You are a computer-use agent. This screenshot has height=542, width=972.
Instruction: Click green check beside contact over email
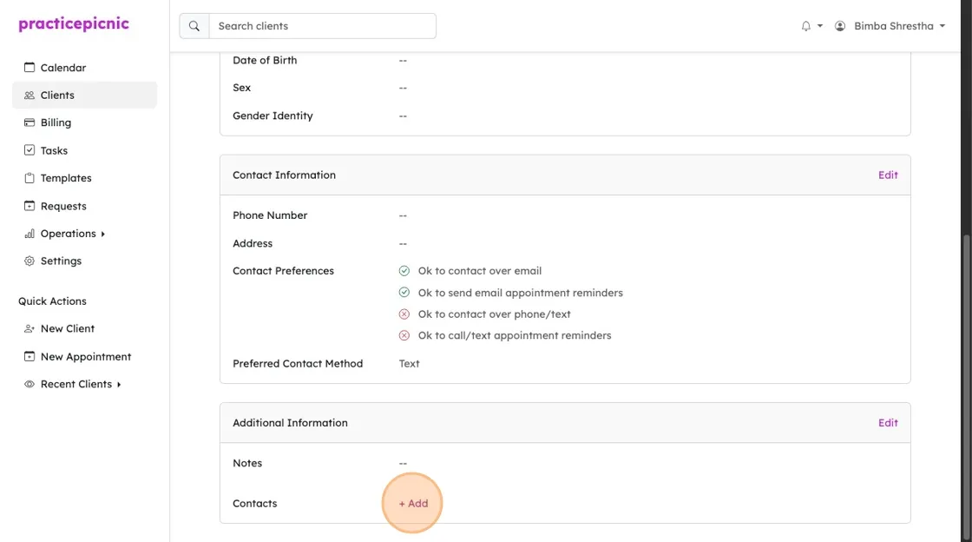tap(404, 271)
